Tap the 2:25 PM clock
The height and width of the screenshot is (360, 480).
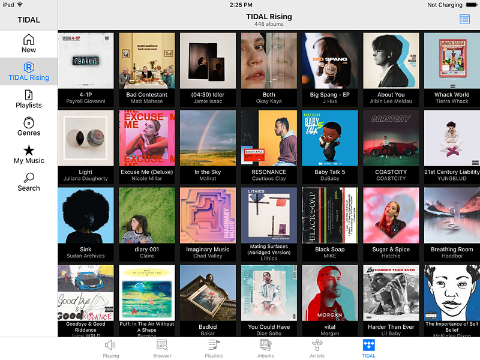[x=241, y=5]
